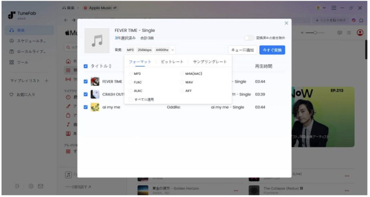Screen dimensions: 370x197
Task: Open お気に入り favorites in sidebar
Action: pos(24,95)
